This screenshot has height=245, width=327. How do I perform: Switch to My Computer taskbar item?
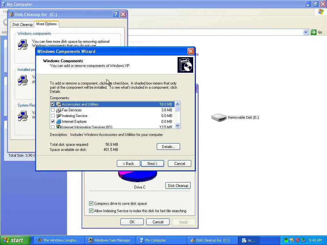click(x=161, y=240)
